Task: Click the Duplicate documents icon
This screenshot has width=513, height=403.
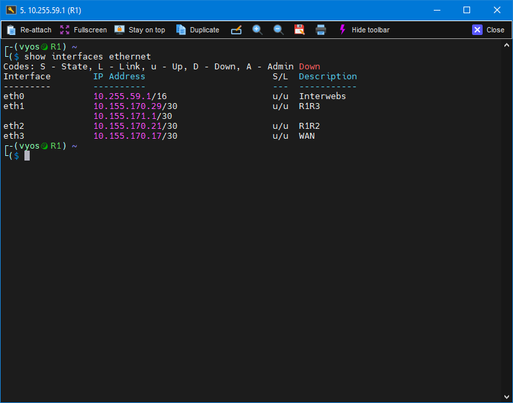Action: coord(181,30)
